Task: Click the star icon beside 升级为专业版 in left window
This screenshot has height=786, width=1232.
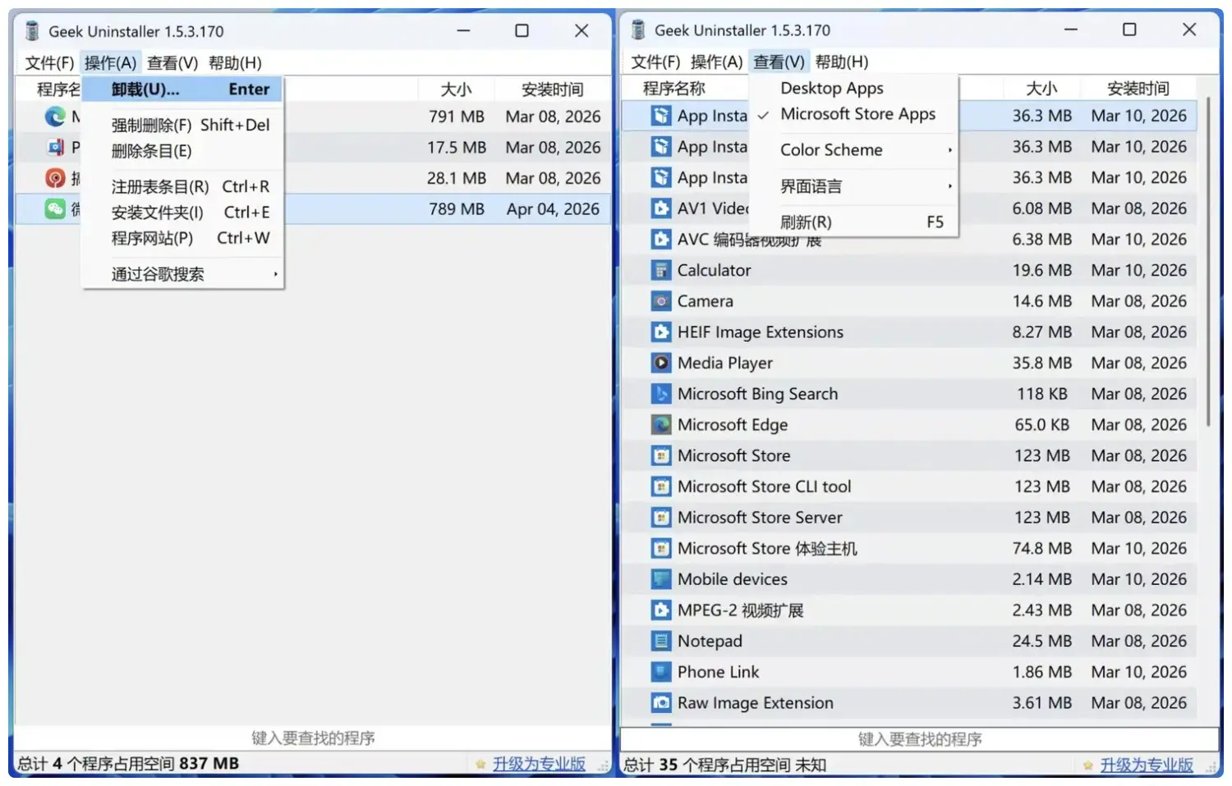Action: click(480, 764)
